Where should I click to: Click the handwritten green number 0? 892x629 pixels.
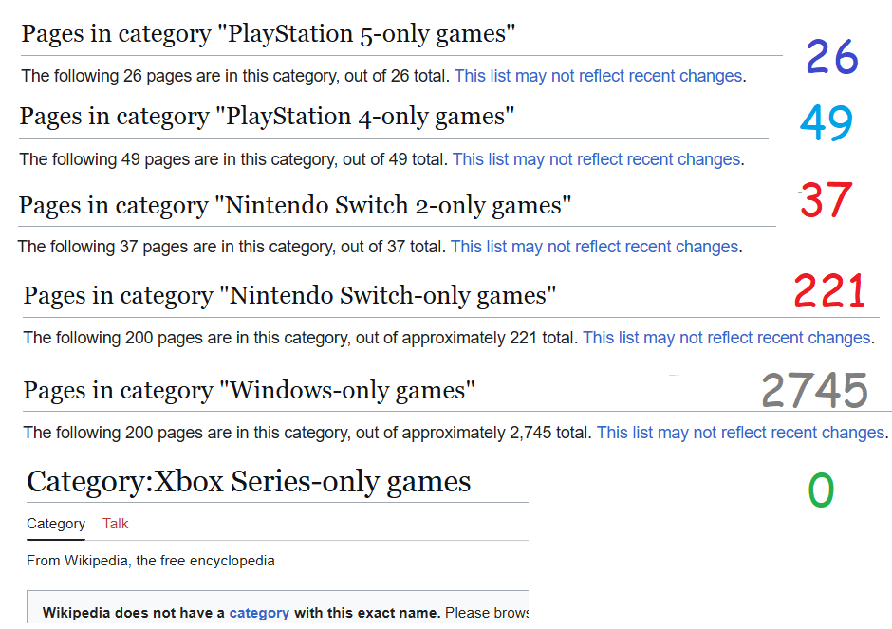[821, 490]
